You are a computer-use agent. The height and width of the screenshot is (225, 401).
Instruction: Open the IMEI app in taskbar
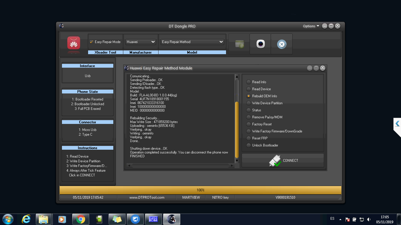(153, 219)
